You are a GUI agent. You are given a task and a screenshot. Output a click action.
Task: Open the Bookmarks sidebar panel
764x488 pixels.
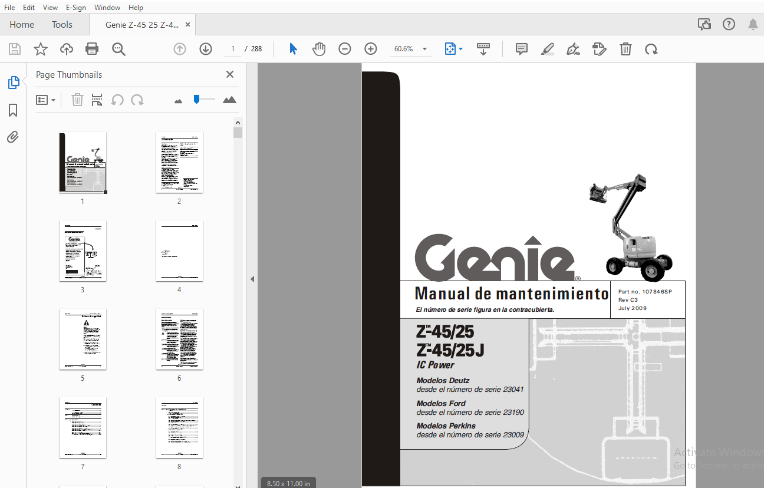click(13, 110)
